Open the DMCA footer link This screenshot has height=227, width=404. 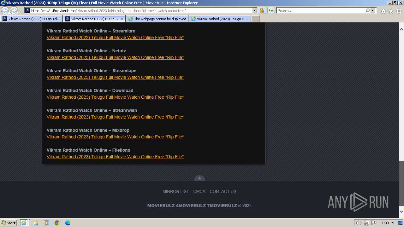tap(199, 191)
